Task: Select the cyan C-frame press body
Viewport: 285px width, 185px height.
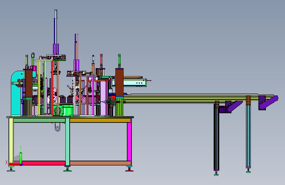Action: coord(16,95)
